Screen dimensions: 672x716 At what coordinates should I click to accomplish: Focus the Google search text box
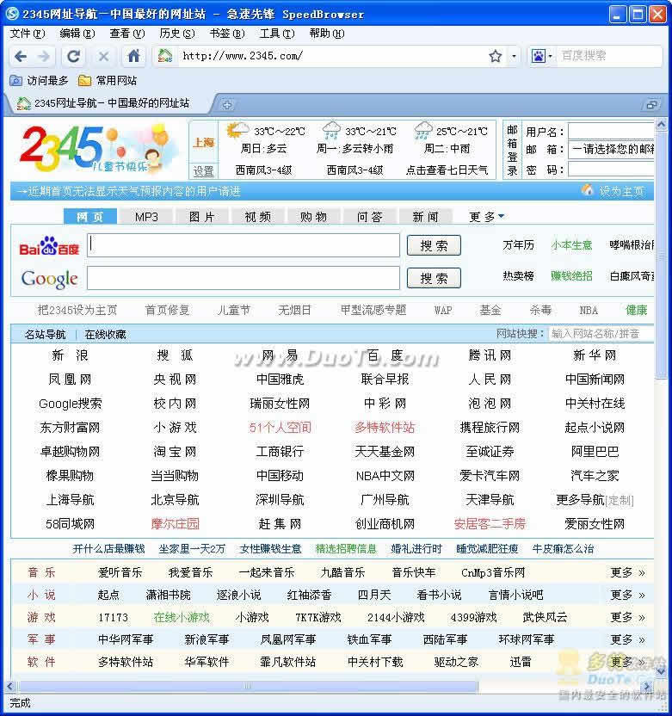coord(244,279)
